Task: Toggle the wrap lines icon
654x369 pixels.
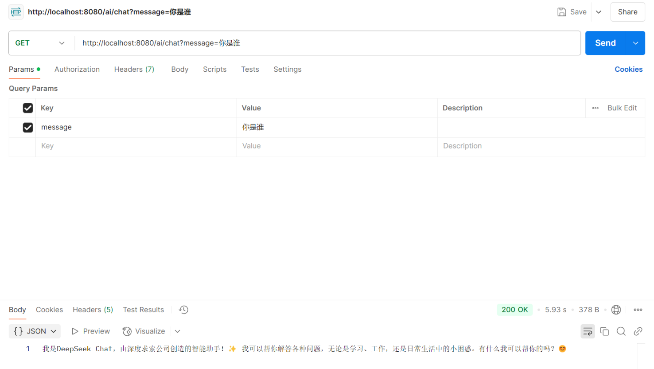Action: coord(588,331)
